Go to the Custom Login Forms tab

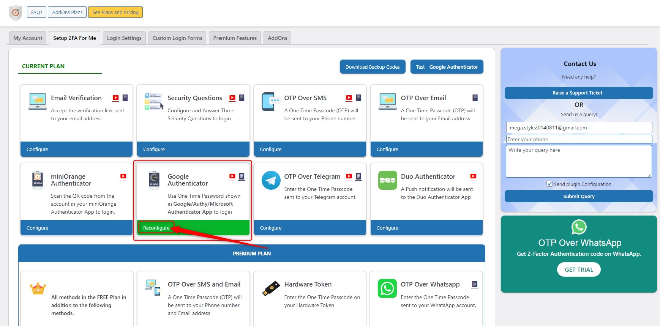coord(177,38)
